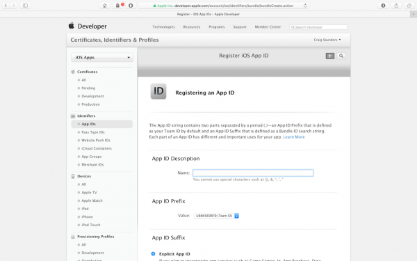Select All under Certificates

[x=84, y=80]
